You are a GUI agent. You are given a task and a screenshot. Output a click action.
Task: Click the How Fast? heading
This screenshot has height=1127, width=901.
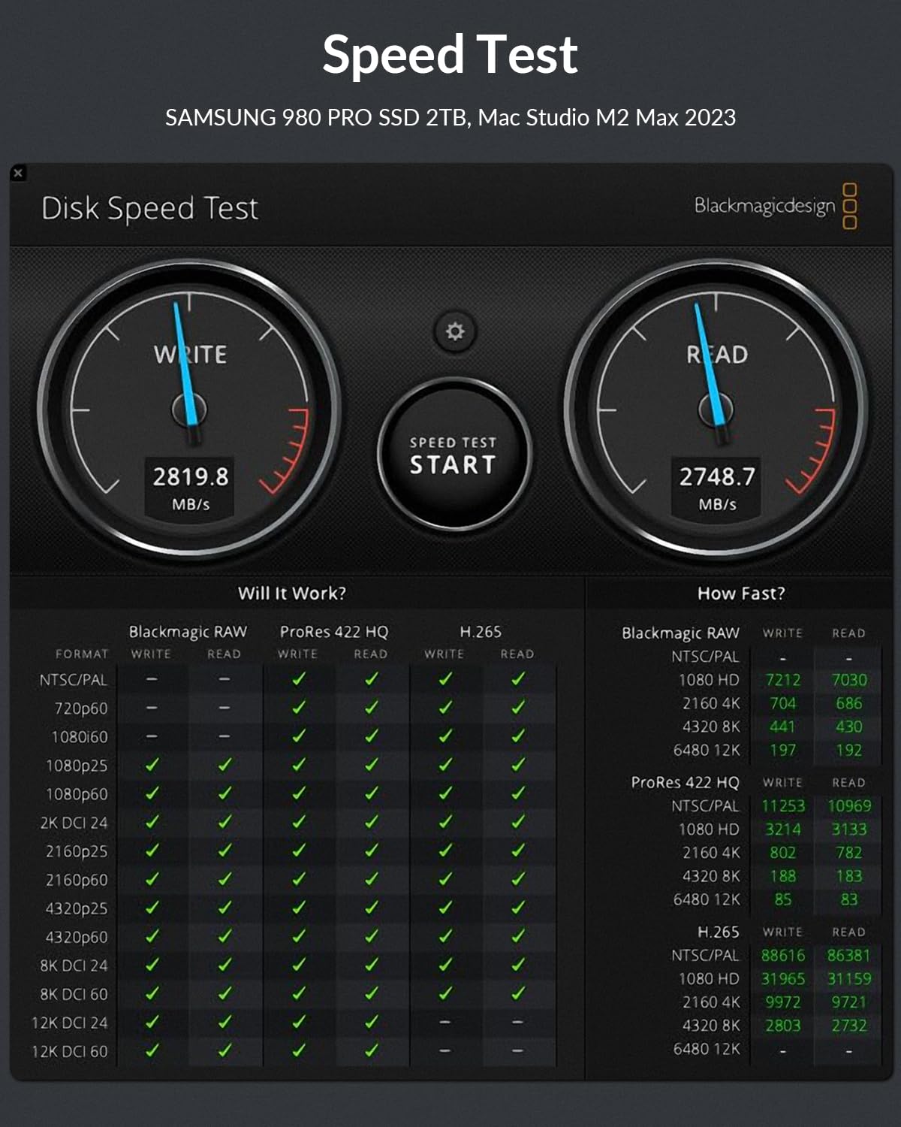tap(741, 593)
